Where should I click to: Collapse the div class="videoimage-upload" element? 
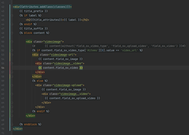[12, 85]
